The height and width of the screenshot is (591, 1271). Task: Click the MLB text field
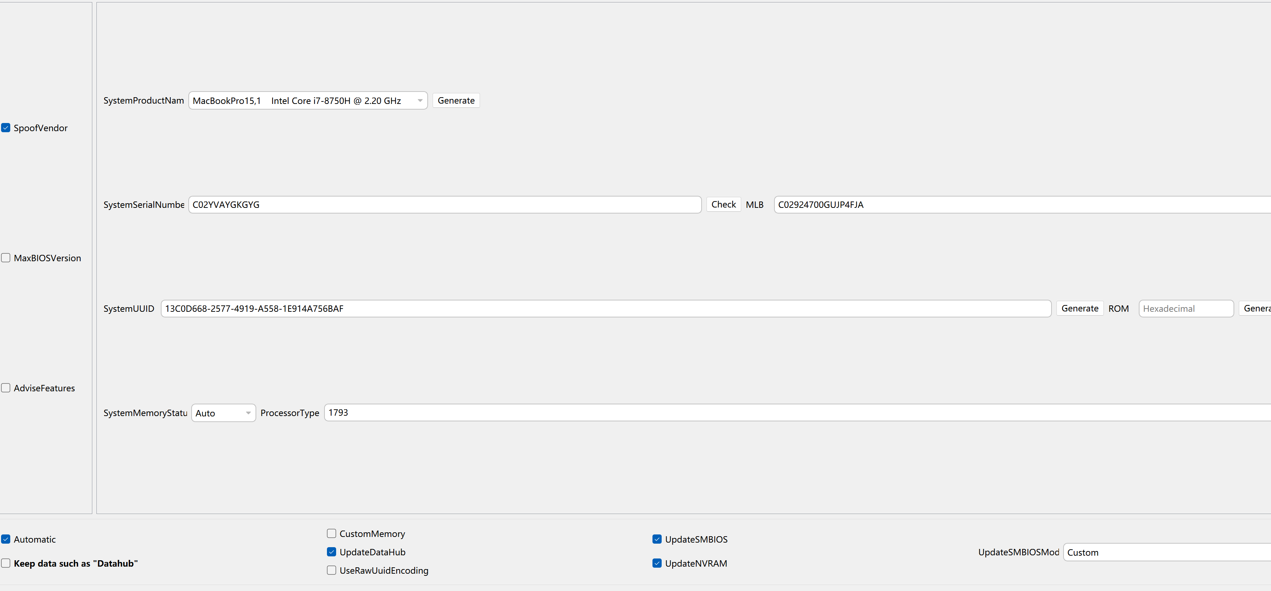(x=1021, y=205)
